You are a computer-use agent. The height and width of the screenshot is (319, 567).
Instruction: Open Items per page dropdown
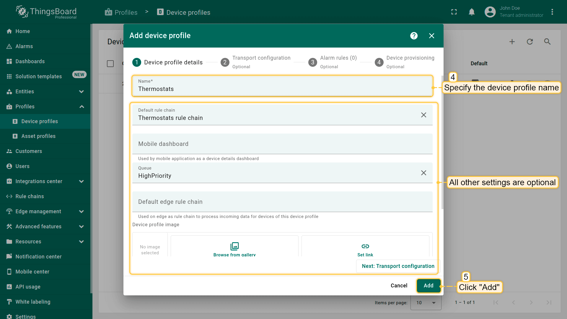(426, 302)
